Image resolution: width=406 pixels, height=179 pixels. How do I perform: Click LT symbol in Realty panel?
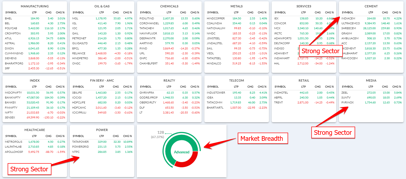(141, 112)
